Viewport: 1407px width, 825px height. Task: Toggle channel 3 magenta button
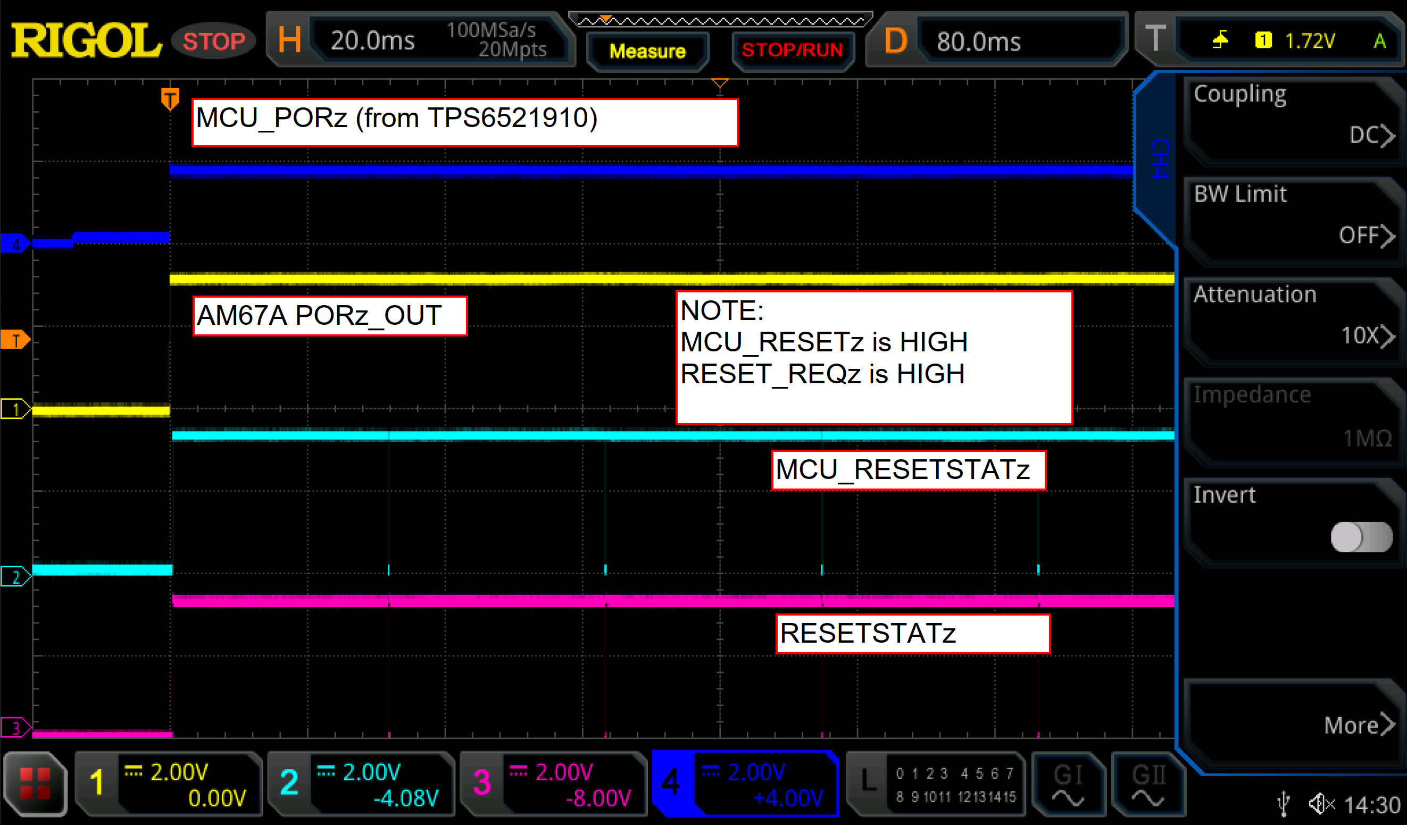point(553,783)
